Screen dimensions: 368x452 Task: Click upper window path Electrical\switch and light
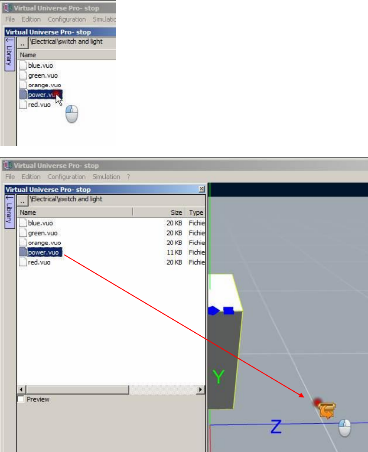pos(66,42)
